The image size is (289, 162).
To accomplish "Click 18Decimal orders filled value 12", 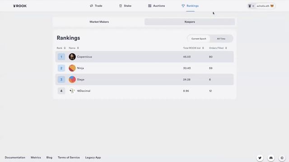I will pyautogui.click(x=210, y=91).
